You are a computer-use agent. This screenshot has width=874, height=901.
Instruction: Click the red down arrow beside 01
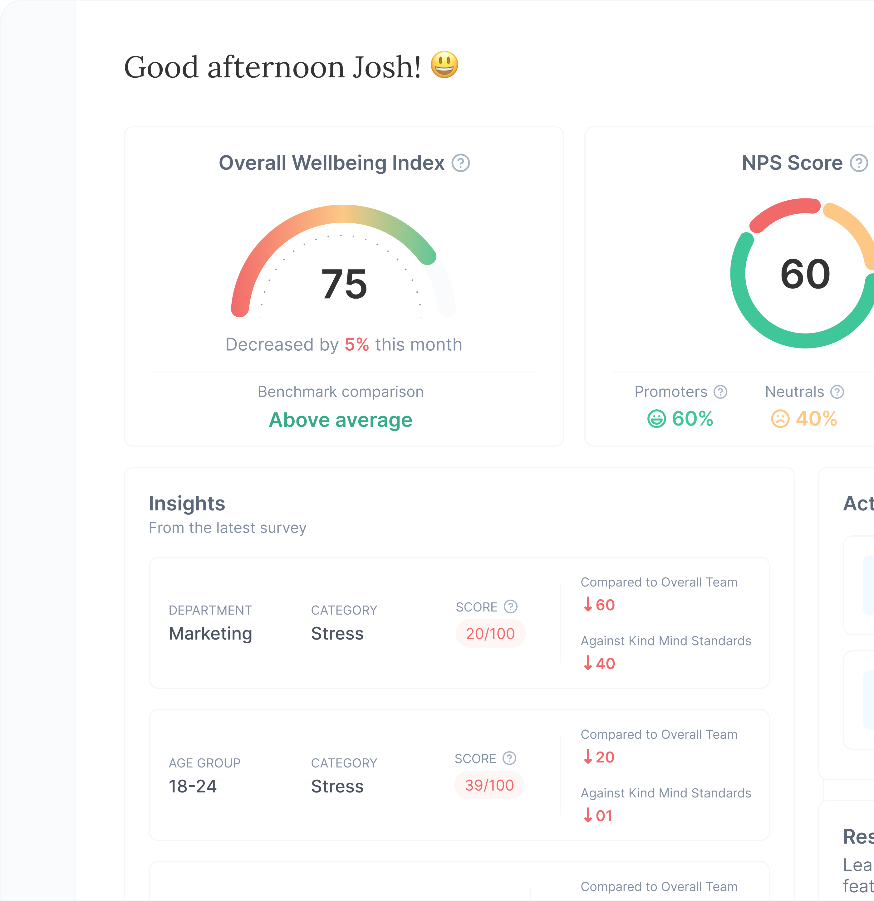588,815
